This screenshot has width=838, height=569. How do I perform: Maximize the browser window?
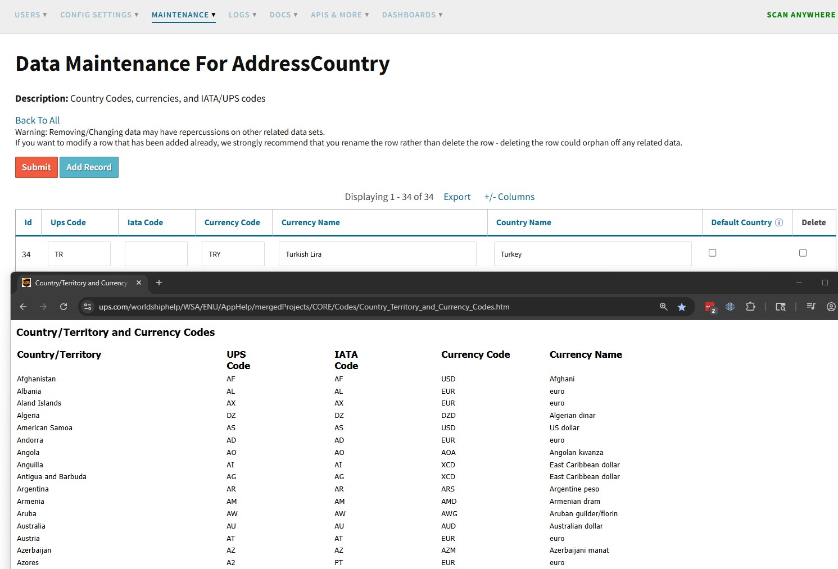[825, 283]
